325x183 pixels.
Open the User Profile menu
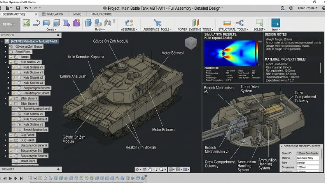(308, 8)
